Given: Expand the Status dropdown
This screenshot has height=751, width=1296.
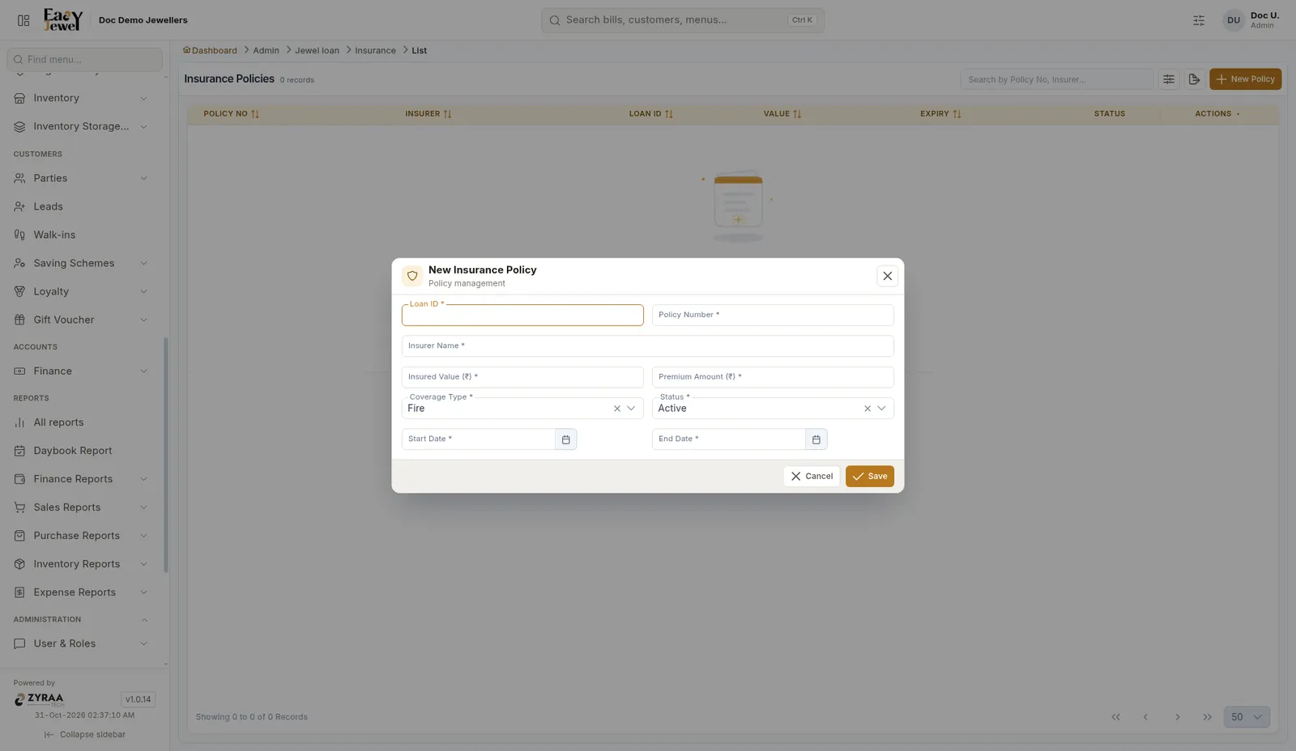Looking at the screenshot, I should point(881,409).
